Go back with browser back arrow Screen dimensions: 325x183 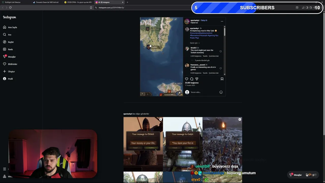(3, 8)
